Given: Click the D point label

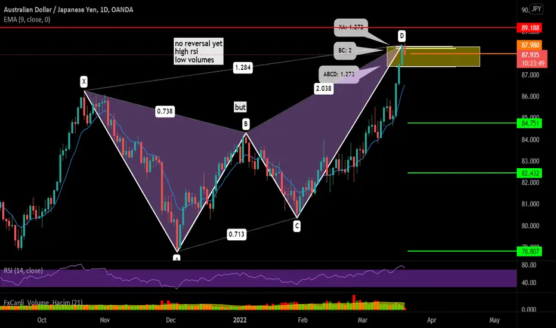Looking at the screenshot, I should coord(401,36).
